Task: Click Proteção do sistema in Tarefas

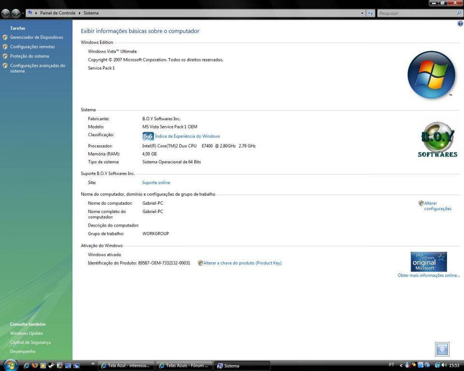Action: coord(29,56)
